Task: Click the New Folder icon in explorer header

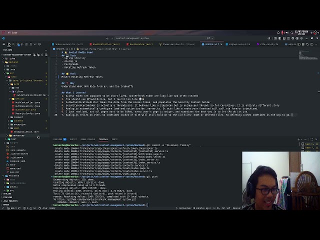Action: tap(38, 55)
